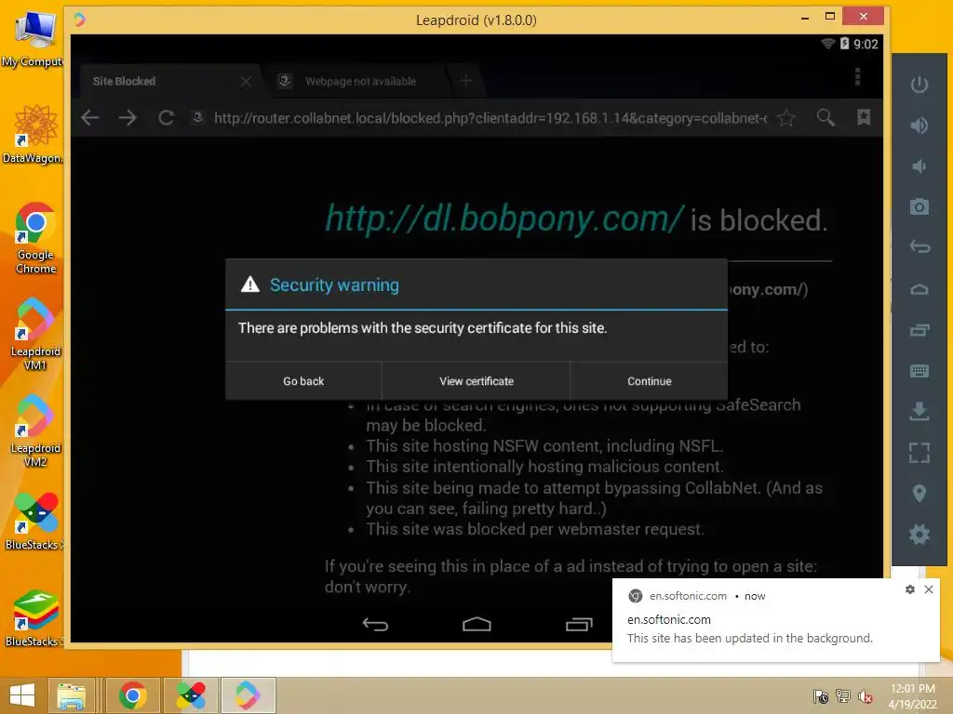953x714 pixels.
Task: Click Continue in the security warning
Action: point(649,381)
